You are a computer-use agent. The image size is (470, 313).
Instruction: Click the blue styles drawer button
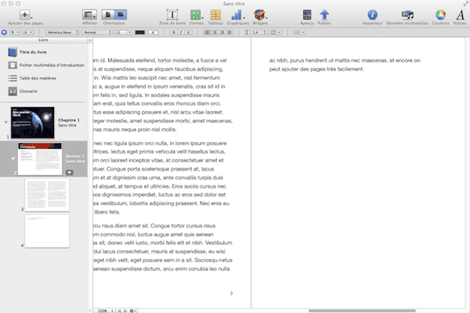(x=4, y=32)
